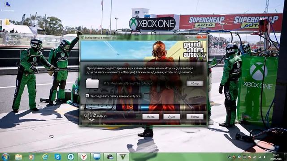This screenshot has height=161, width=287.
Task: Switch to camera recorder taskbar app
Action: click(x=110, y=157)
